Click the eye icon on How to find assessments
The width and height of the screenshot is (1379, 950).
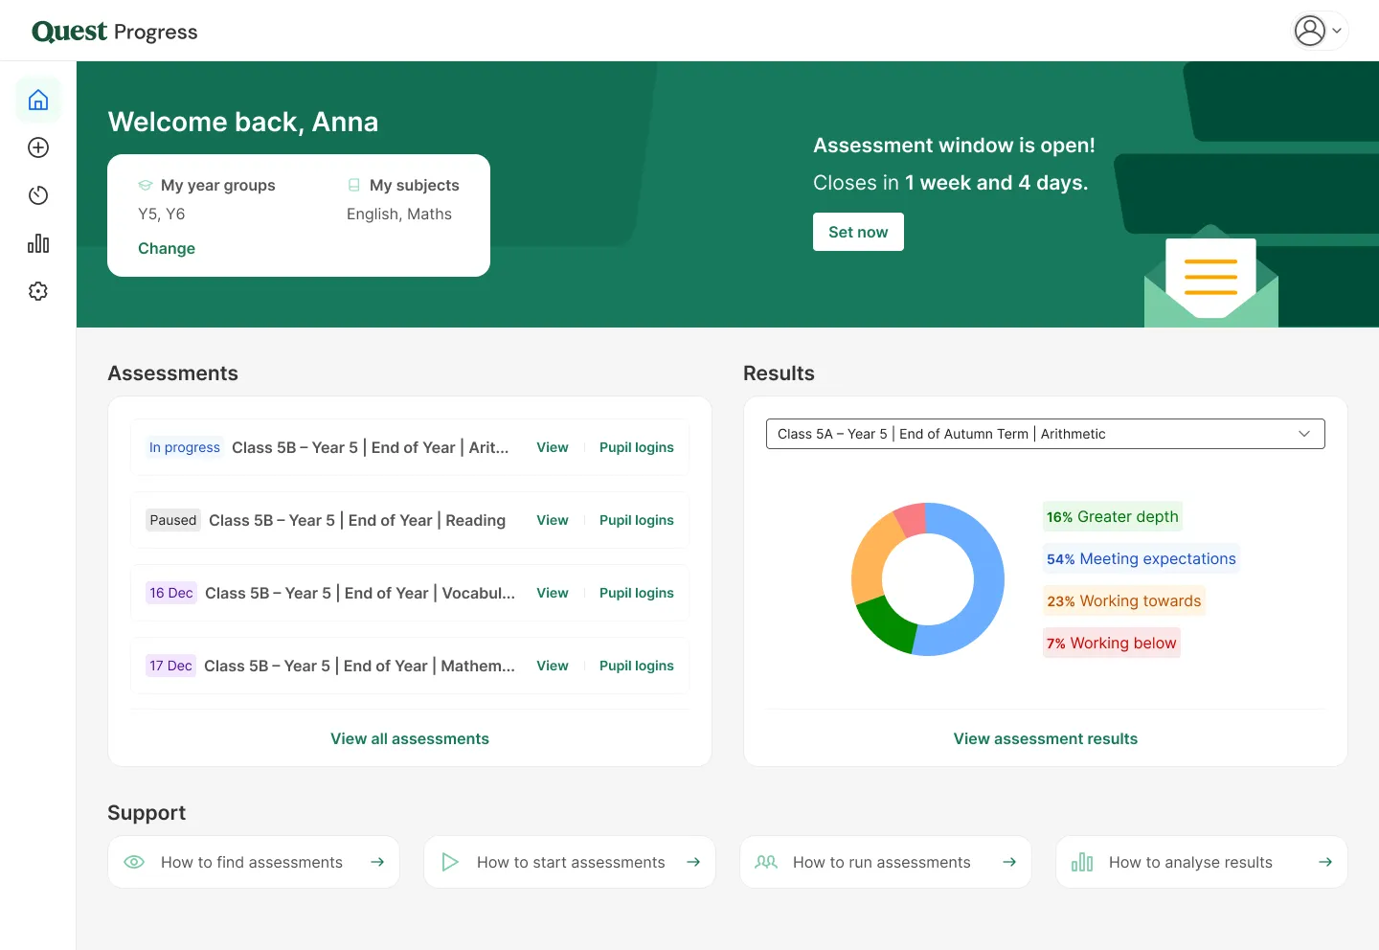point(134,862)
